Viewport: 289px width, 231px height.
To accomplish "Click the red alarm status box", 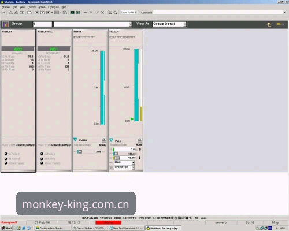I will [x=108, y=222].
